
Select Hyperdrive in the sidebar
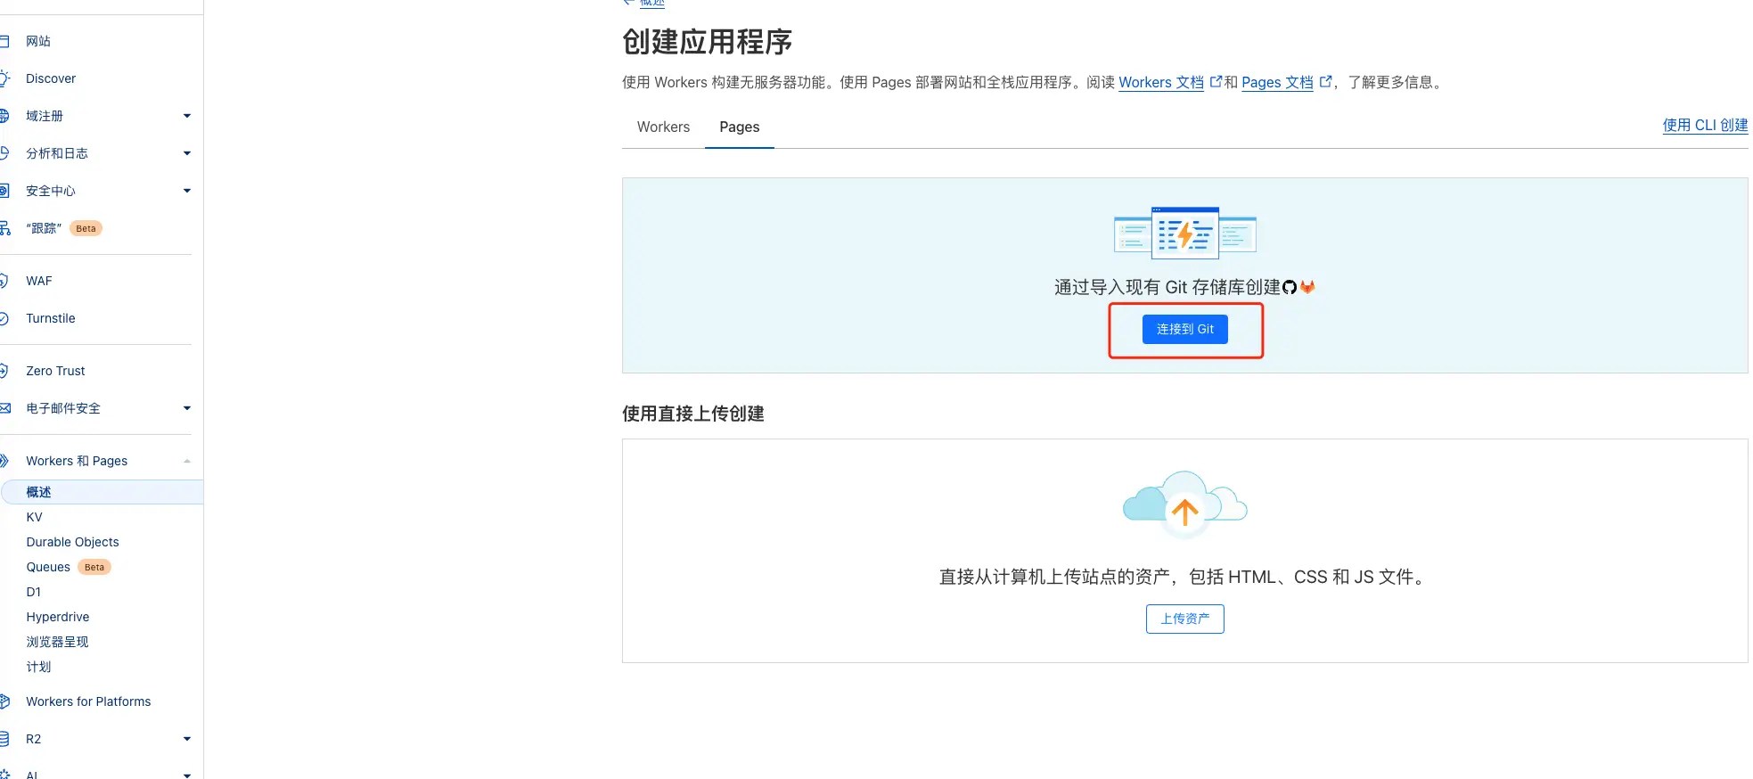point(58,617)
